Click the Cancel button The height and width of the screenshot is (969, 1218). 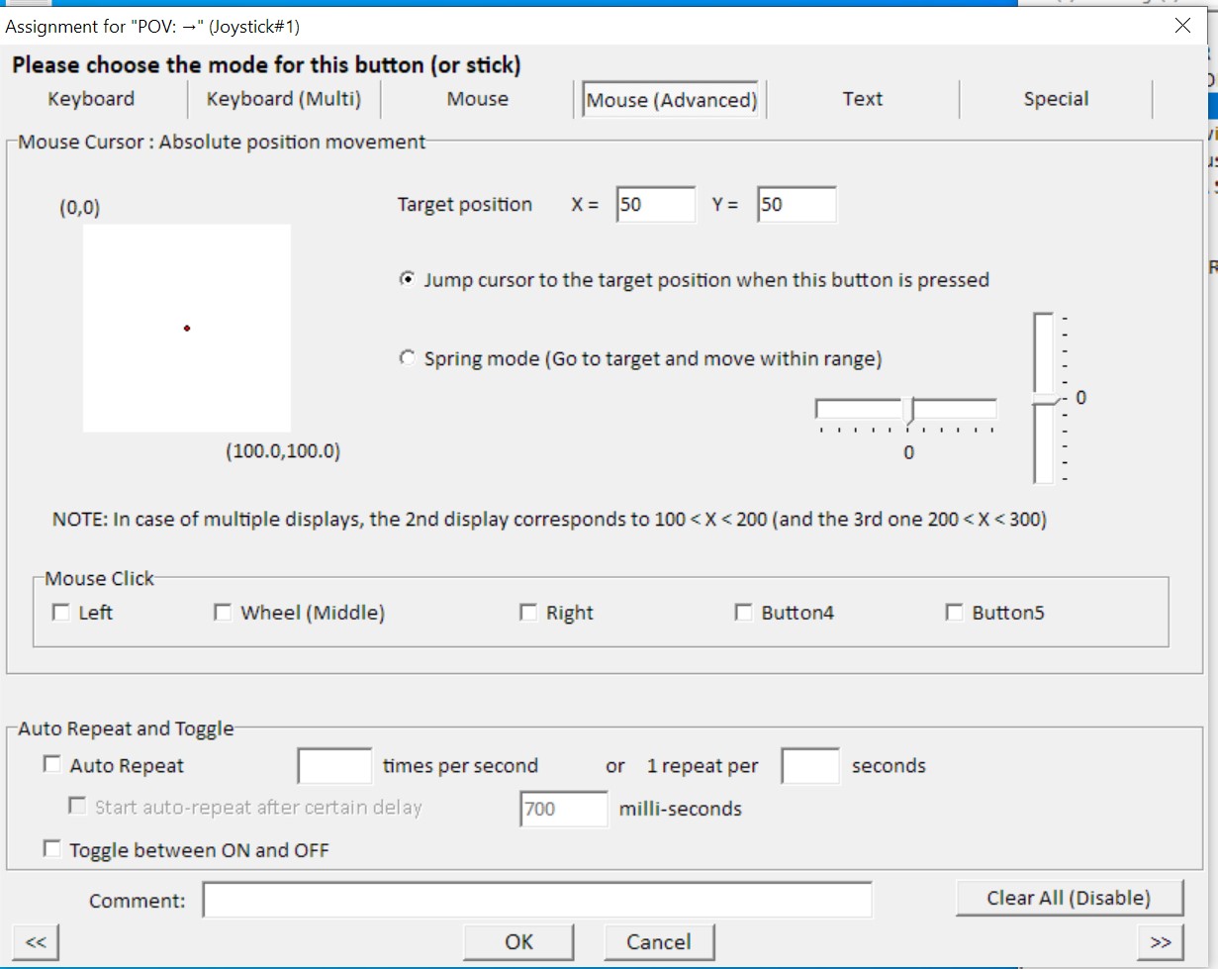tap(659, 941)
